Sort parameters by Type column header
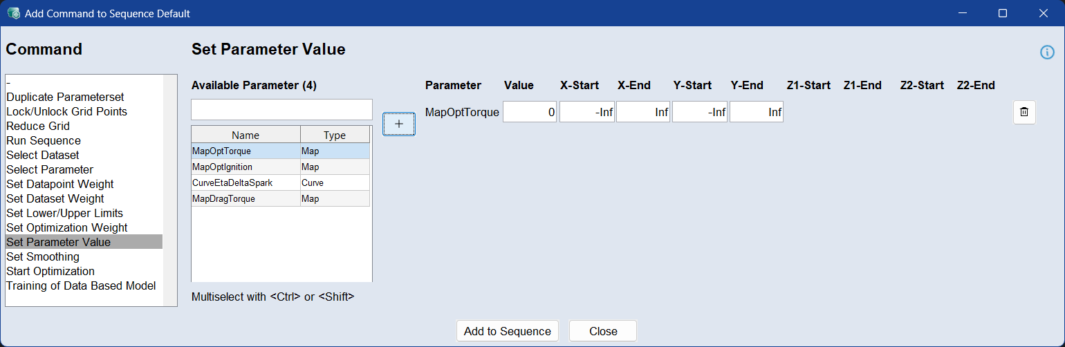 tap(335, 135)
